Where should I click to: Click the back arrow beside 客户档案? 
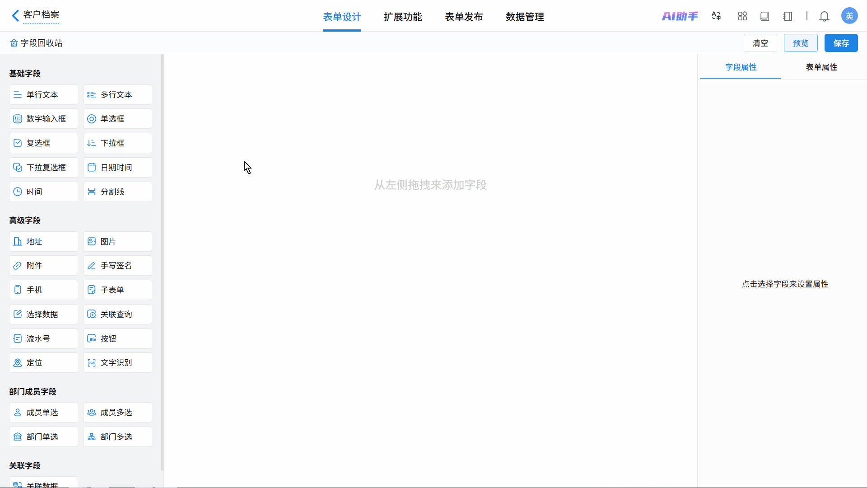point(15,16)
